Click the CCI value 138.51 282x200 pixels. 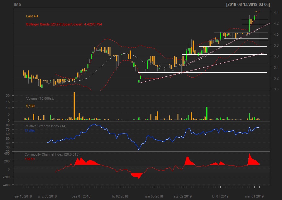click(30, 159)
